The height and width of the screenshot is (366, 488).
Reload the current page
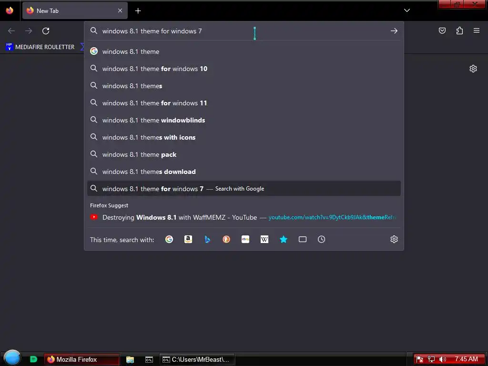click(46, 31)
